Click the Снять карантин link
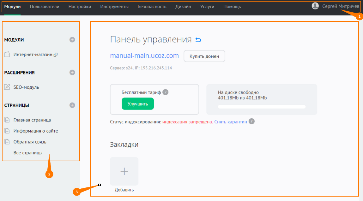Image resolution: width=363 pixels, height=201 pixels. 231,122
